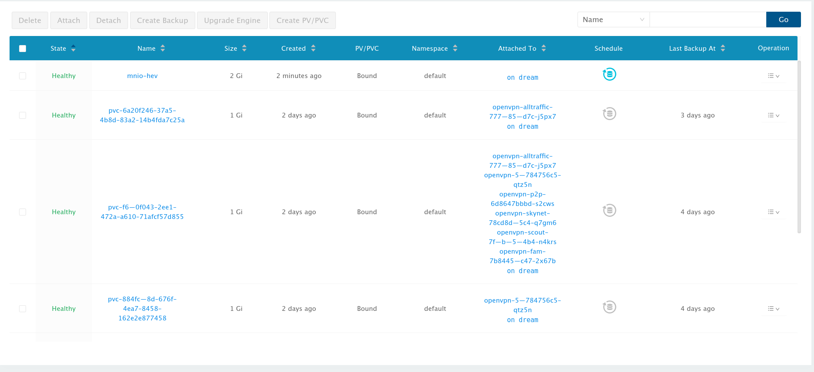The image size is (814, 372).
Task: Click the 'on dream' node link for mnio-hev
Action: [x=522, y=78]
